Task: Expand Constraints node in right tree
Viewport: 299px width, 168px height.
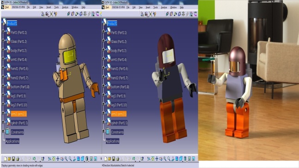Action: coord(104,131)
